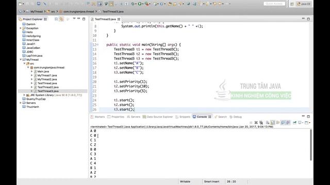This screenshot has width=330, height=185.
Task: Click src in the breadcrumb
Action: 53,11
